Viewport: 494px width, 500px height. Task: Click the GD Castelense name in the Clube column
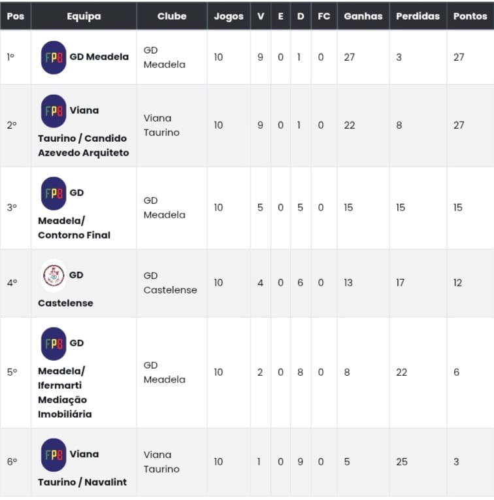(170, 283)
